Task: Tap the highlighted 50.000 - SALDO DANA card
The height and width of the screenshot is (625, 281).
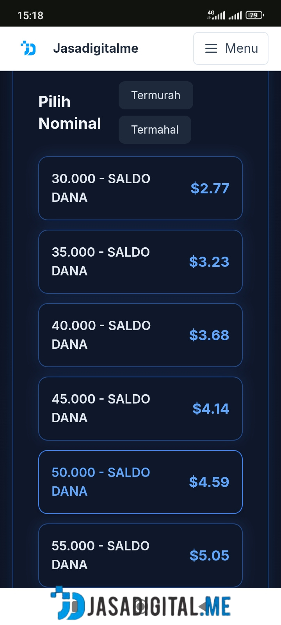Action: pos(140,482)
